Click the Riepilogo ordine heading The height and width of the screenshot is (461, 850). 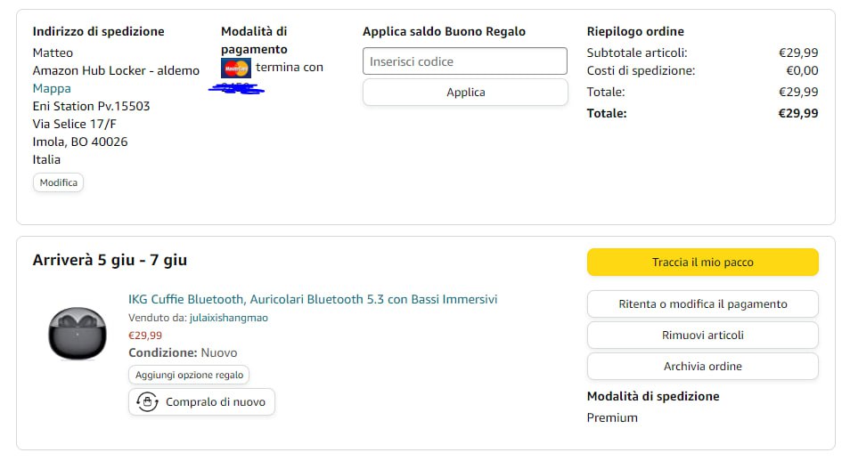[635, 31]
